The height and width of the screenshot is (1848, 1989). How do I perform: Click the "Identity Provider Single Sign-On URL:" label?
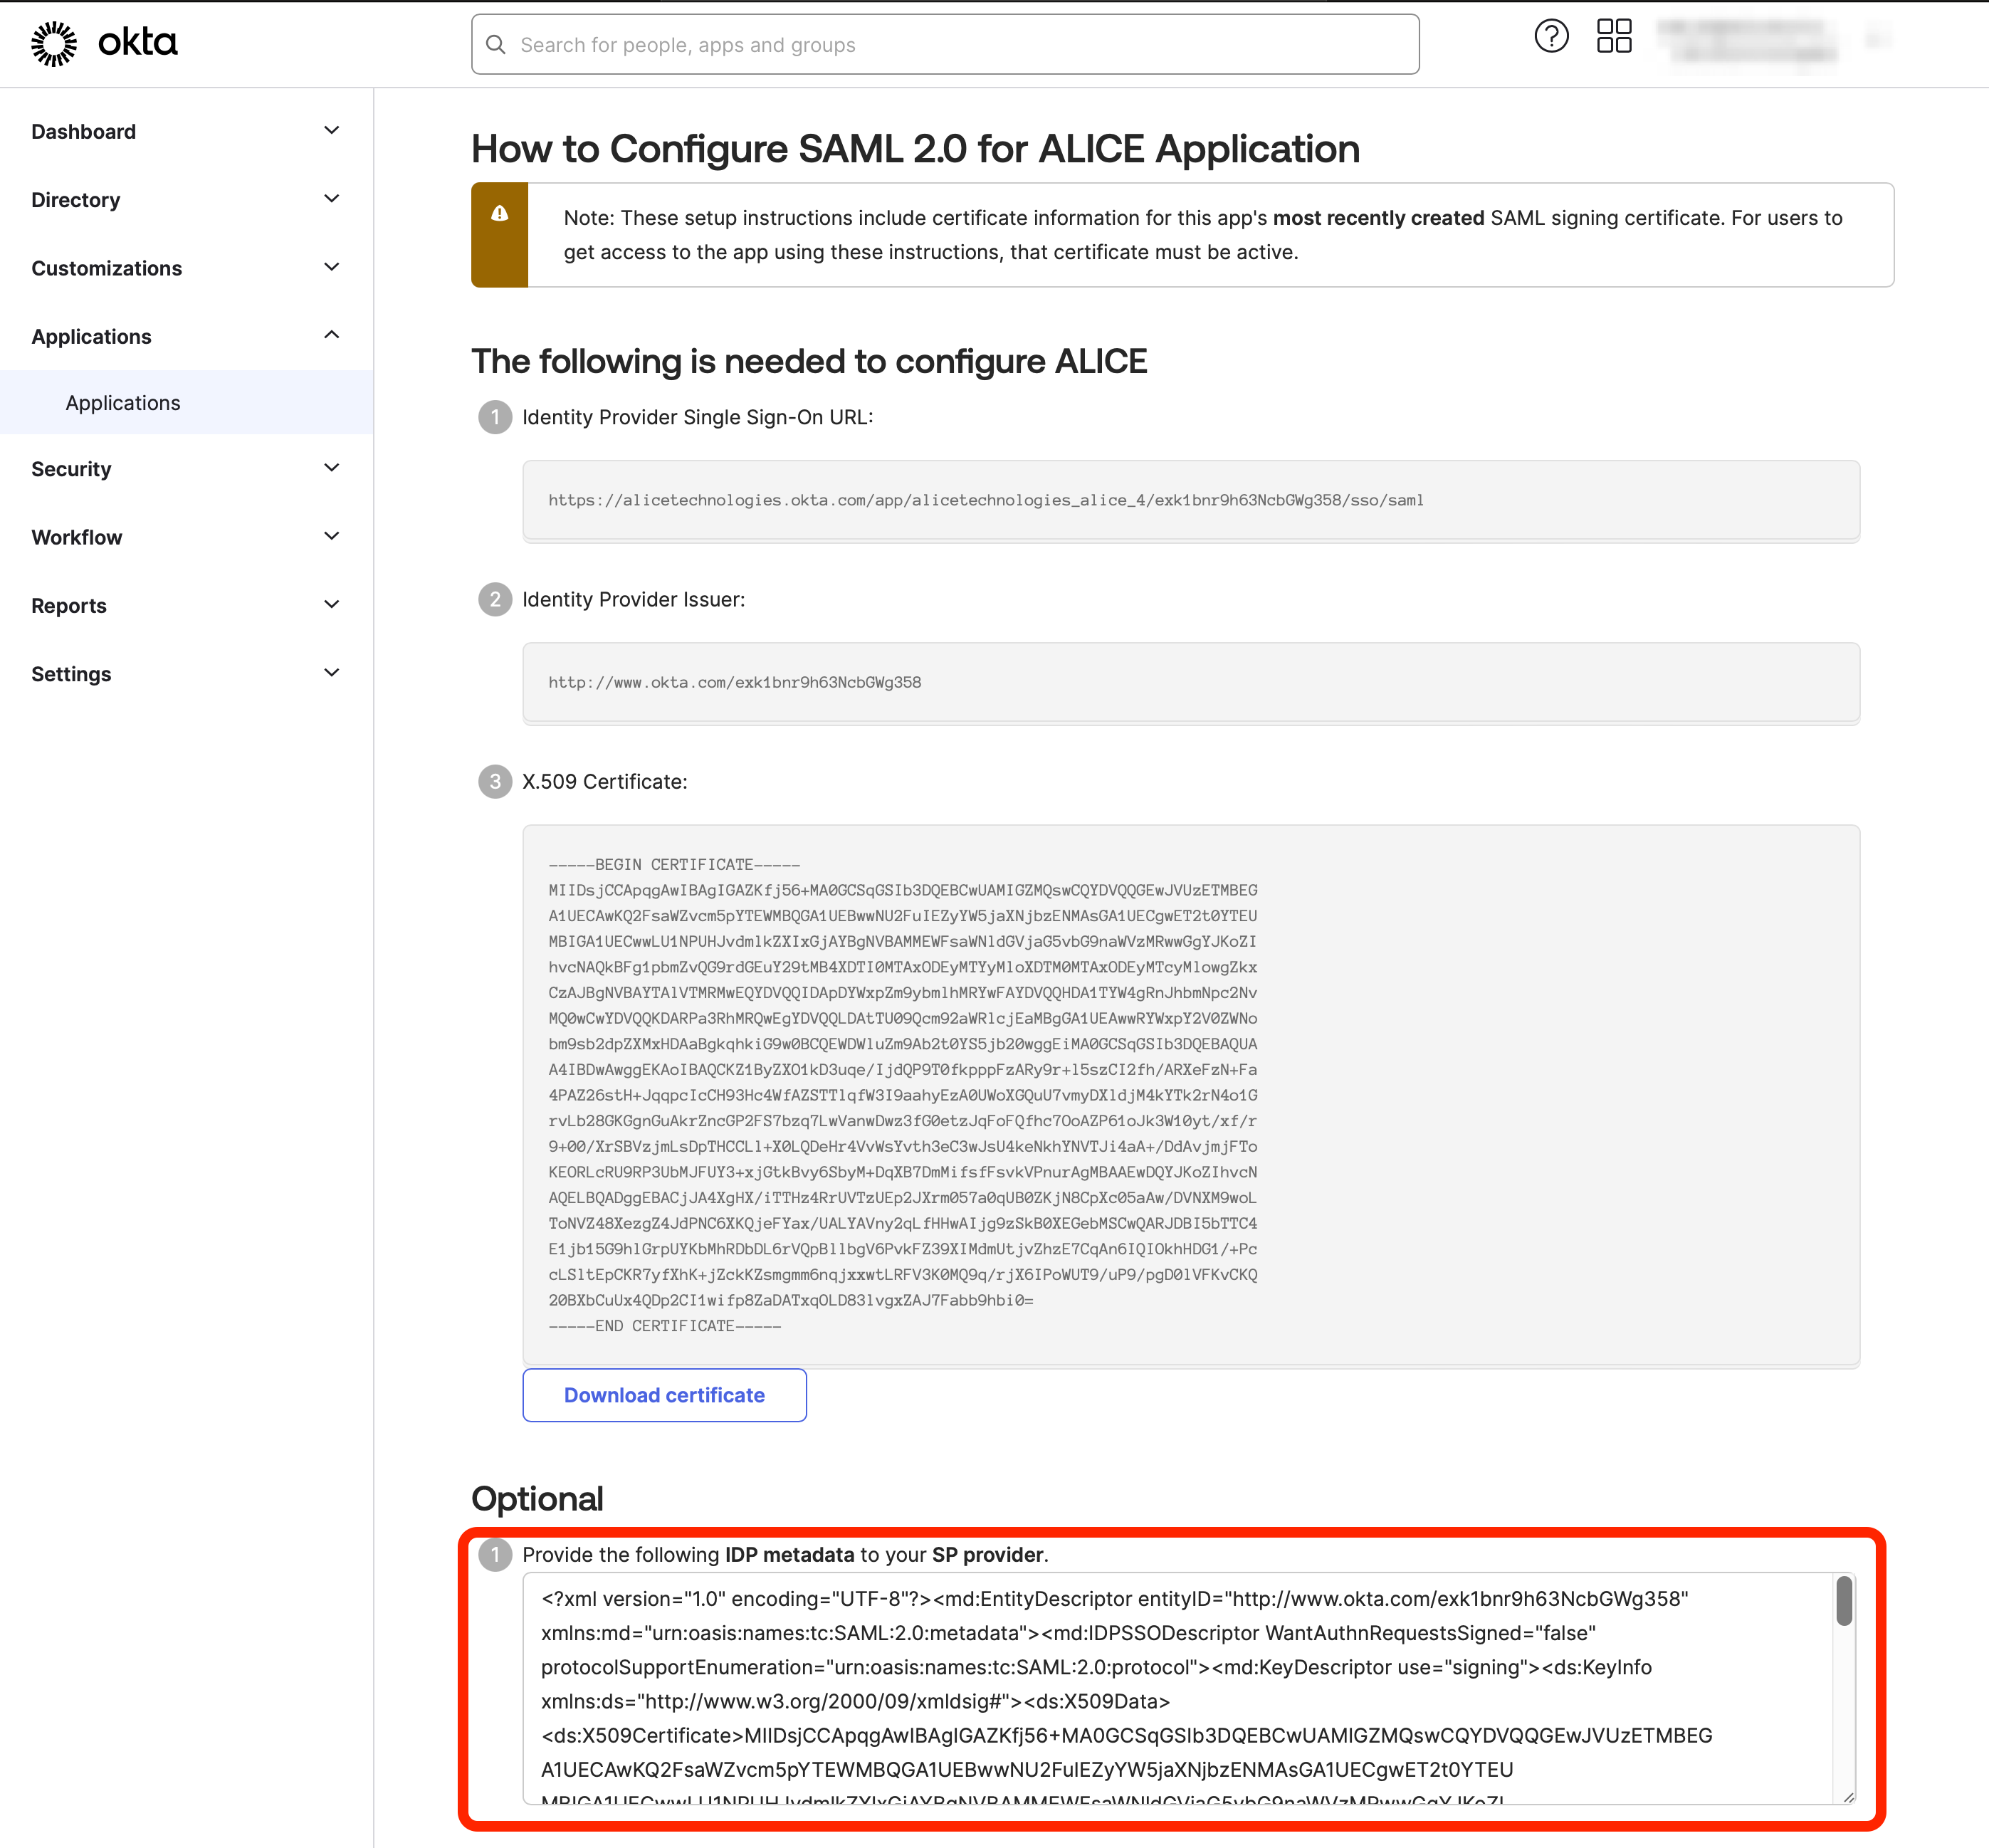(697, 417)
